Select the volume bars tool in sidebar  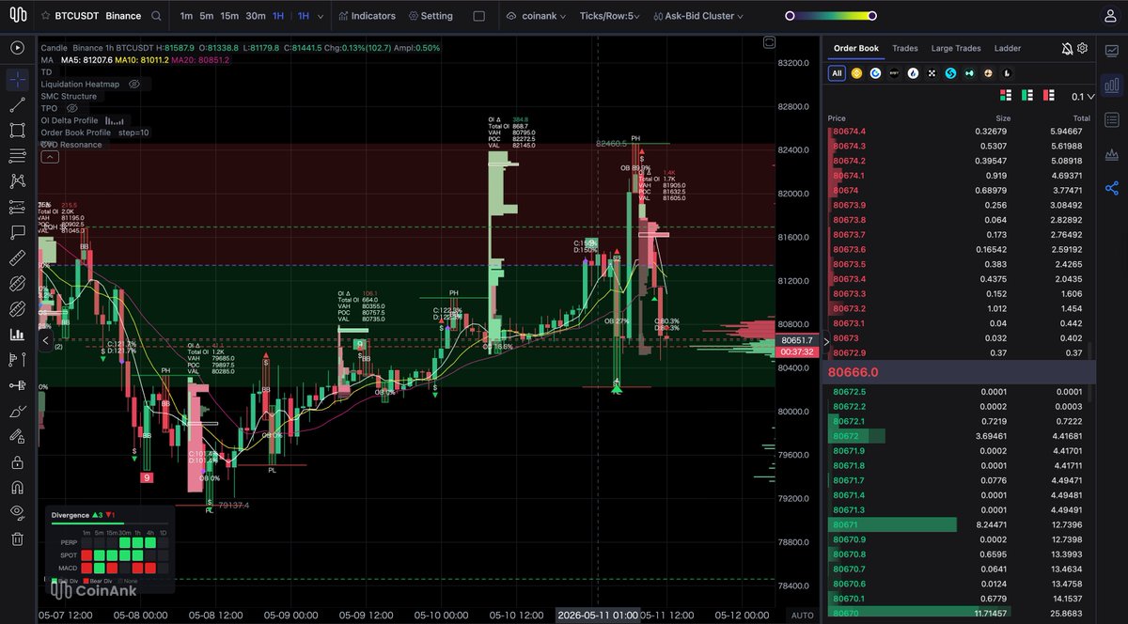pos(17,334)
